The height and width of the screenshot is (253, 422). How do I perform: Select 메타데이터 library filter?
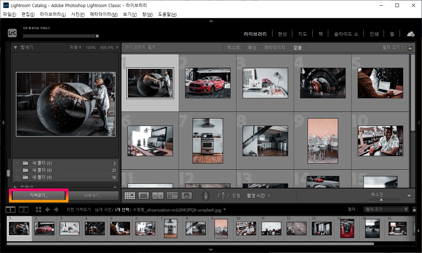coord(275,48)
